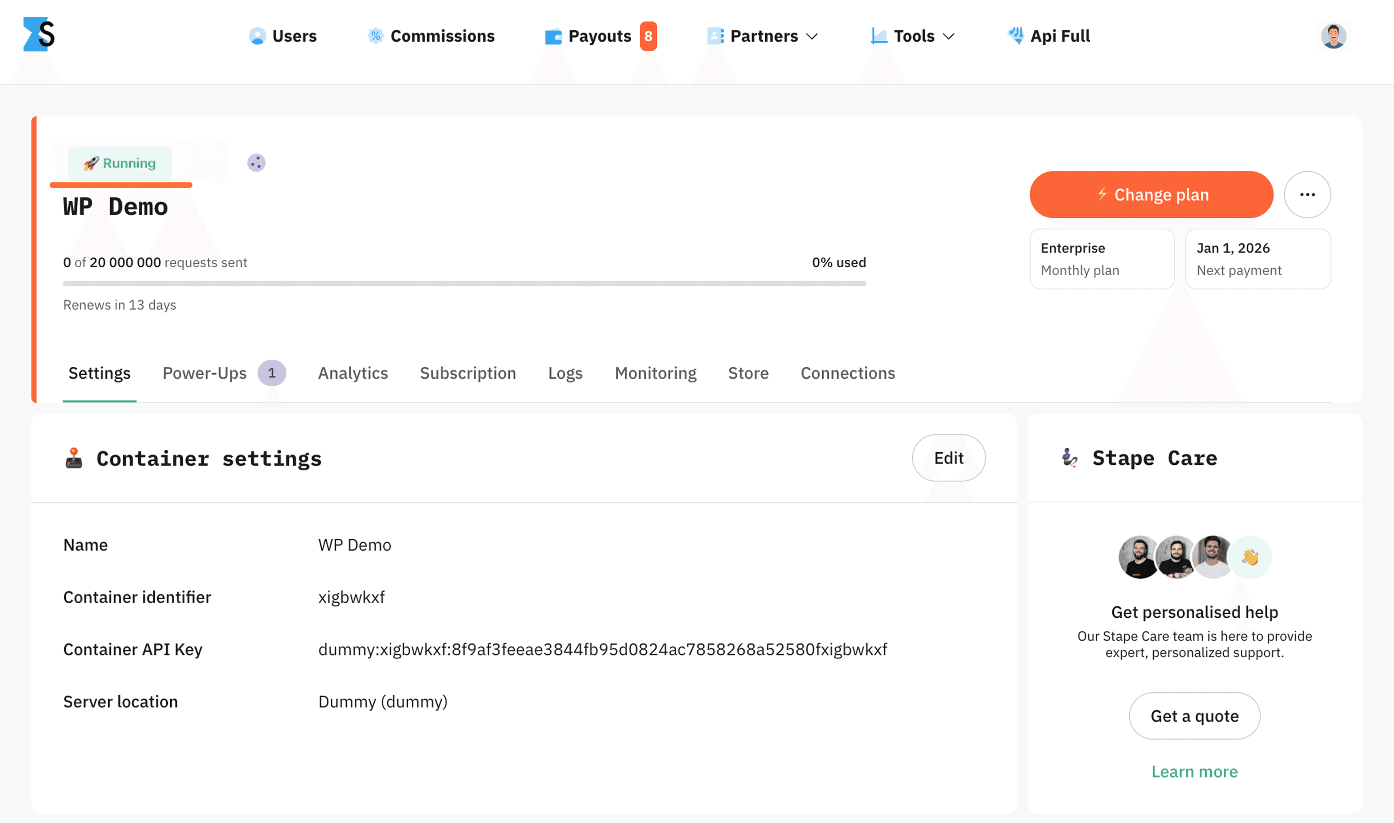Go to the Logs tab
1394x823 pixels.
tap(565, 373)
